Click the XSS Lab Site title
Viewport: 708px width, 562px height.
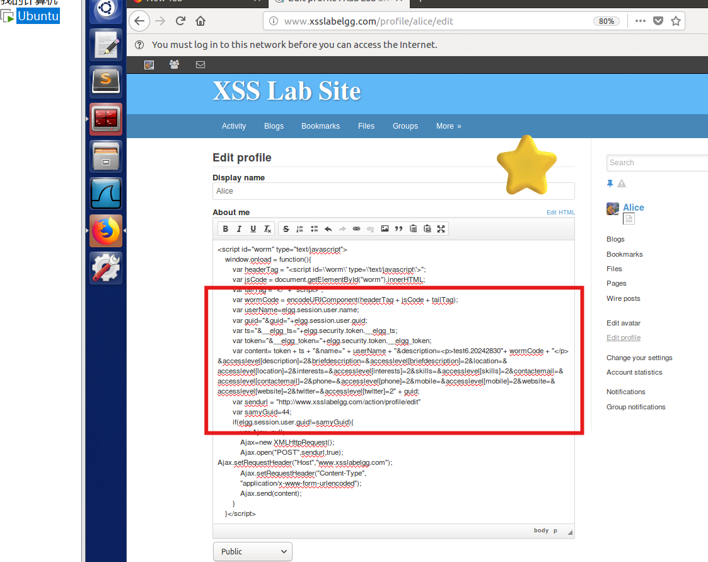click(287, 91)
